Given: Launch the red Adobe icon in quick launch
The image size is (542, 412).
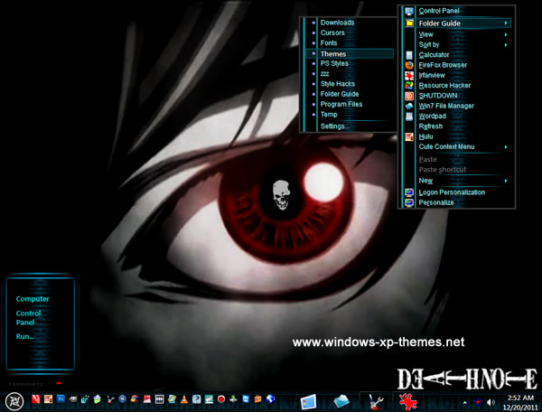Looking at the screenshot, I should (35, 399).
